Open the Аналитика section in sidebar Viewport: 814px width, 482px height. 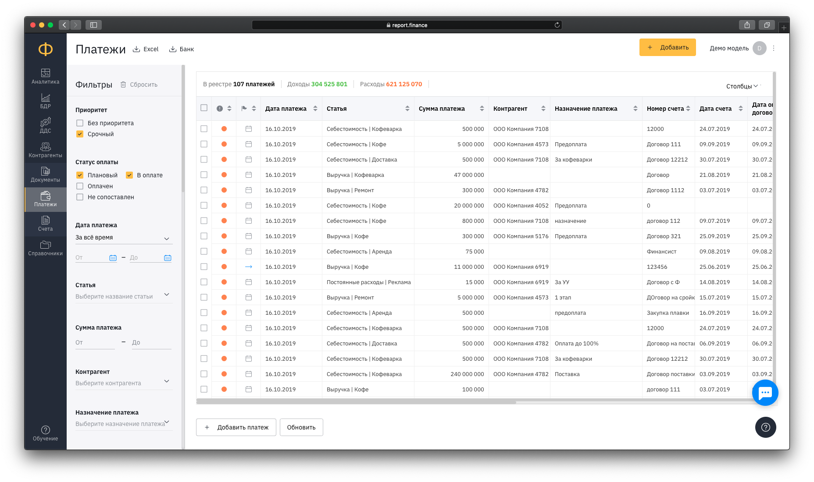pyautogui.click(x=45, y=76)
